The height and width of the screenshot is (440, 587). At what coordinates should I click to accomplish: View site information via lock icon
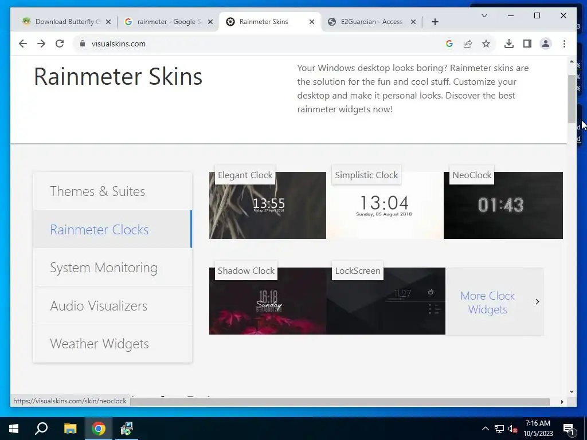click(x=83, y=44)
